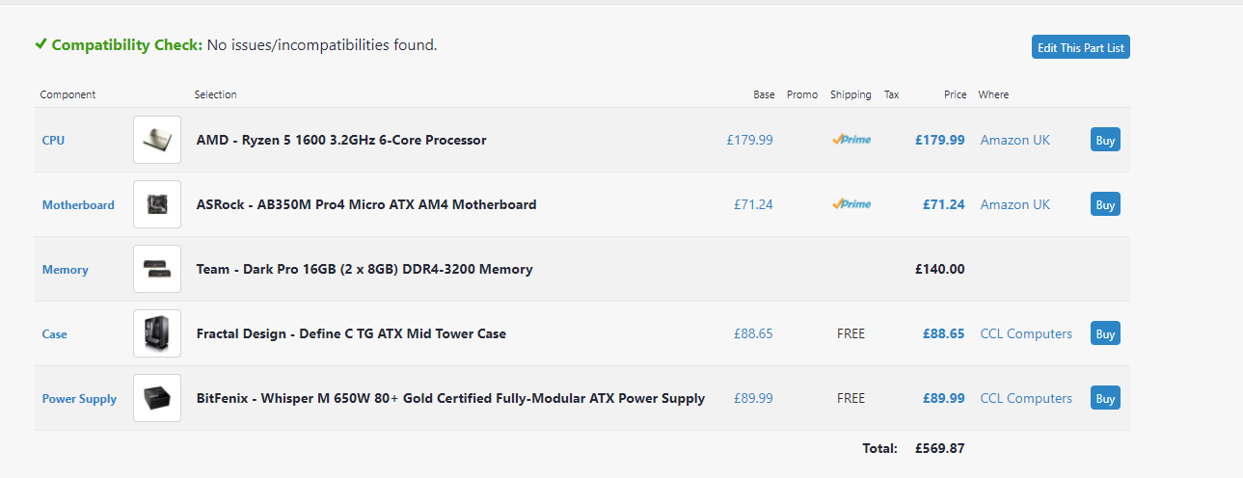View the Fractal Design case thumbnail
This screenshot has width=1243, height=478.
157,333
